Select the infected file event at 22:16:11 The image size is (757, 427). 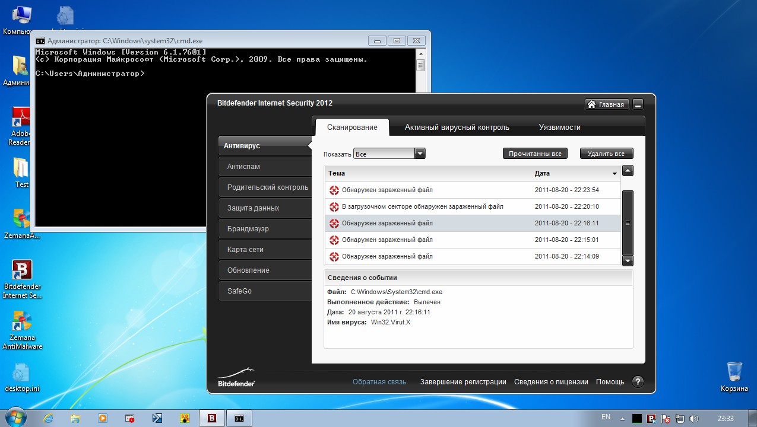tap(473, 224)
